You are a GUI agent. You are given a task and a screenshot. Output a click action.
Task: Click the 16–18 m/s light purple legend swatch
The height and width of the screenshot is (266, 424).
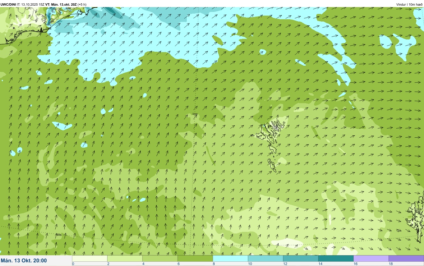click(x=371, y=258)
